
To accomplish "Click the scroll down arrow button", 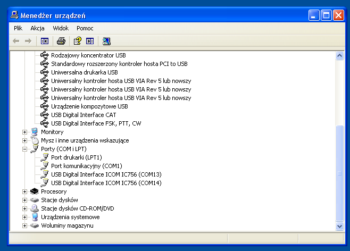I will pos(339,226).
